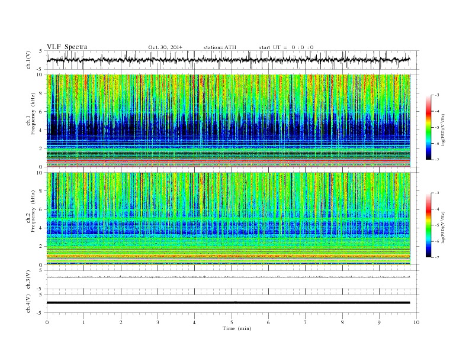Click the ch.1 PSD color bar

point(428,127)
